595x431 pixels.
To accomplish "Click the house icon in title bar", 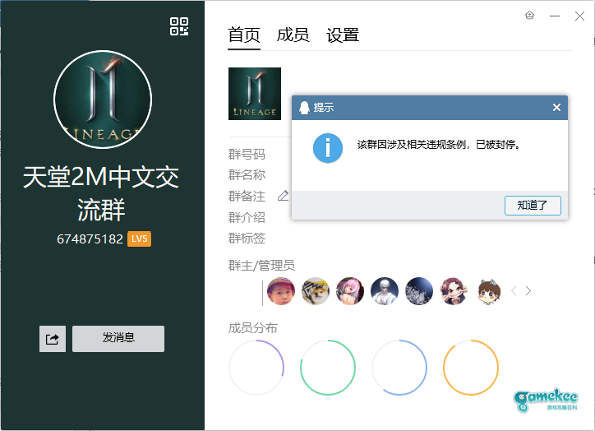I will 530,15.
